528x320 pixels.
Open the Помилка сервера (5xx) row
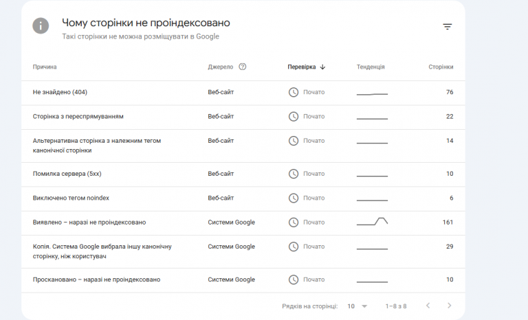243,174
